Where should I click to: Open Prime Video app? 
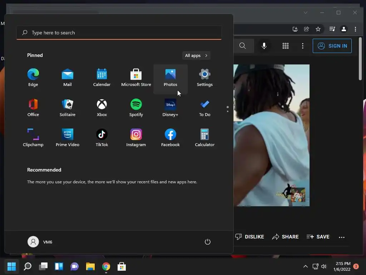pos(68,138)
